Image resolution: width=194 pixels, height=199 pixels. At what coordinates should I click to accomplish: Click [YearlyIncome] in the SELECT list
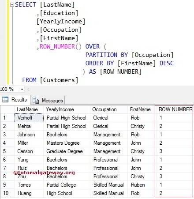click(x=61, y=22)
